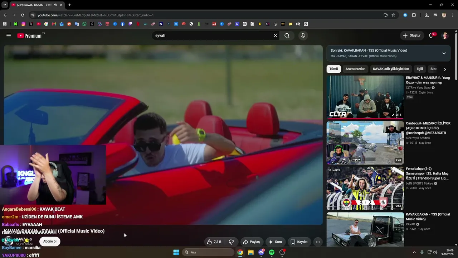Image resolution: width=458 pixels, height=258 pixels.
Task: Open the Instagram bookmark
Action: point(23,24)
